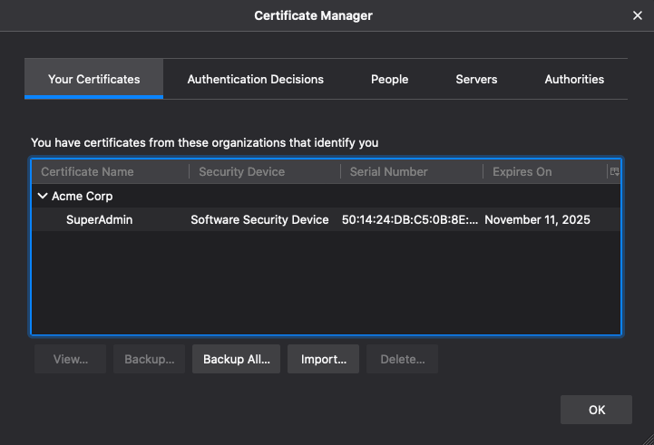The image size is (654, 445).
Task: Click the Acme Corp organization row
Action: pos(83,196)
